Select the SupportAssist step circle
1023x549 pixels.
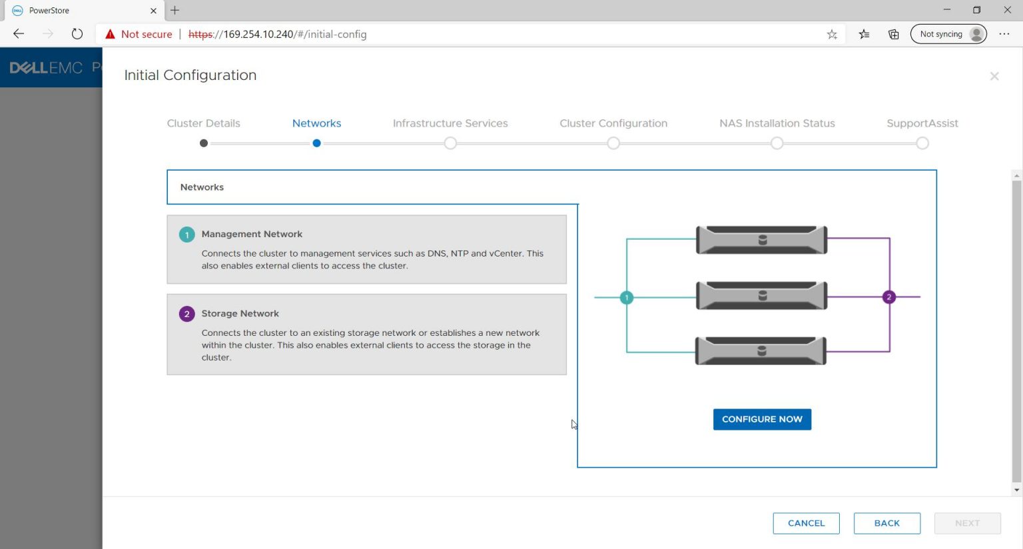tap(922, 143)
